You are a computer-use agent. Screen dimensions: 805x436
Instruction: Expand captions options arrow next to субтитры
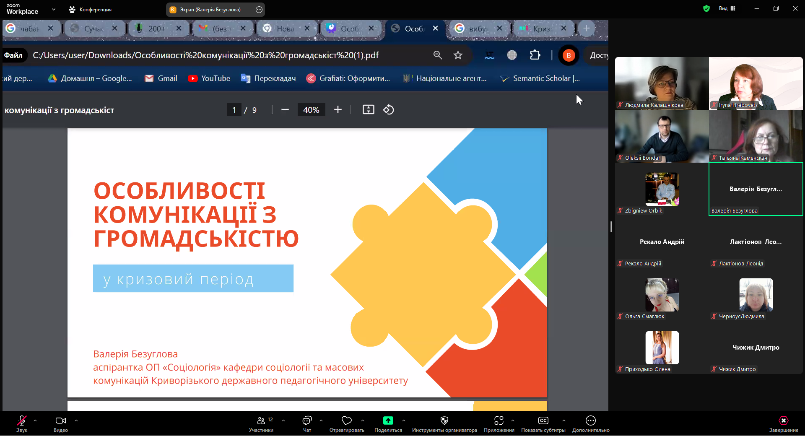point(564,420)
